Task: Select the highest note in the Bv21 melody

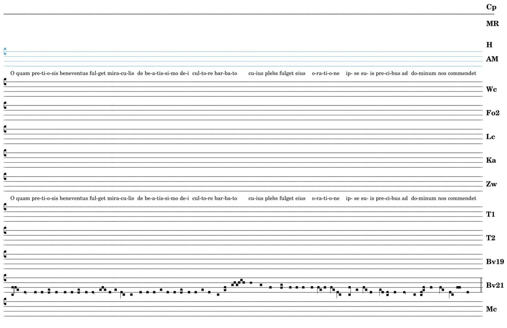Action: pyautogui.click(x=241, y=280)
